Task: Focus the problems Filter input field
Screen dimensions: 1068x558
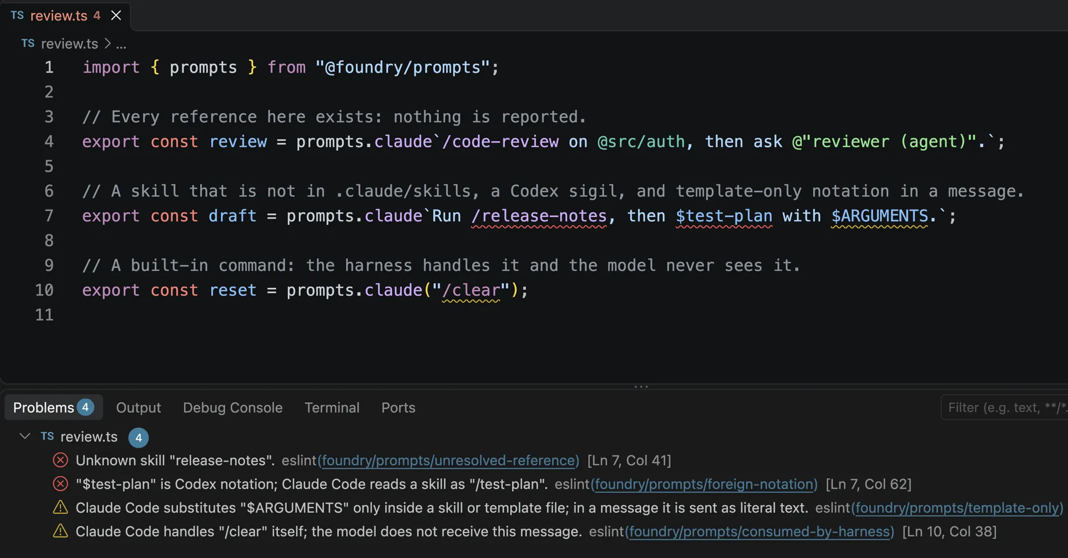Action: tap(1005, 407)
